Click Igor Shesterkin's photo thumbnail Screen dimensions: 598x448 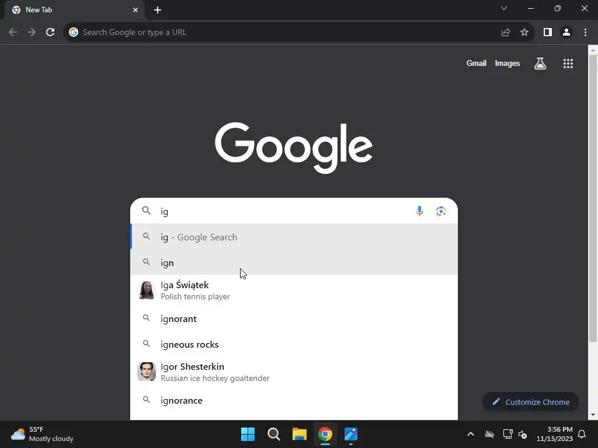[x=147, y=372]
